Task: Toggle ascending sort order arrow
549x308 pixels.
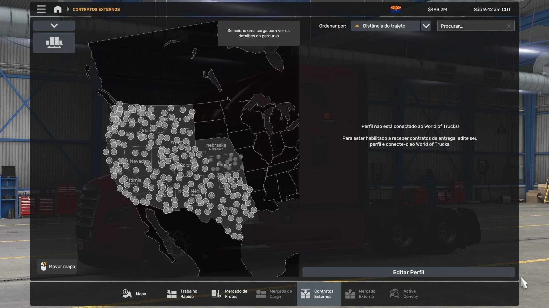Action: pos(357,26)
